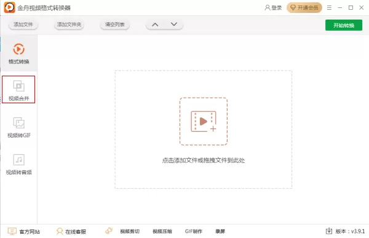
Task: Click the green 开始转换 button
Action: [344, 25]
